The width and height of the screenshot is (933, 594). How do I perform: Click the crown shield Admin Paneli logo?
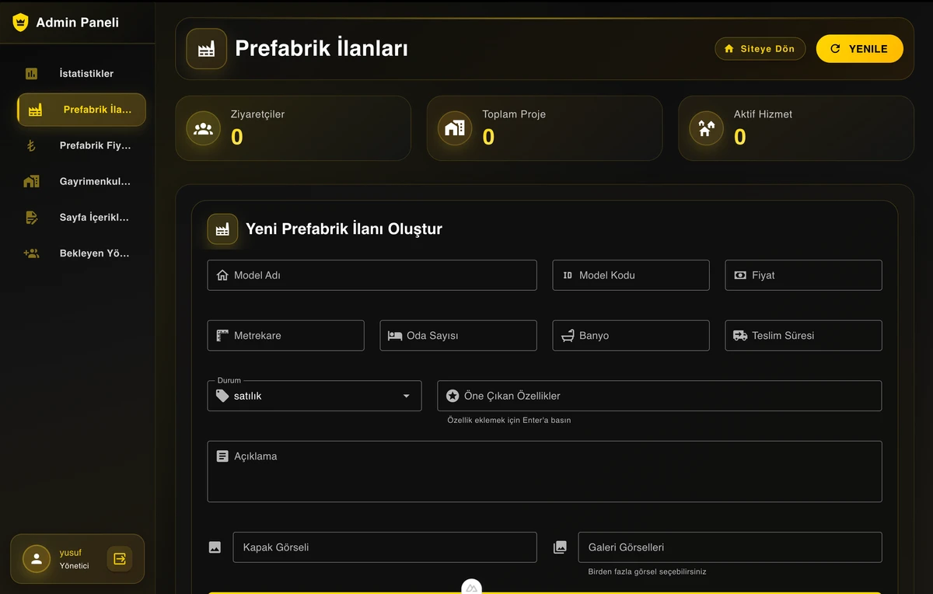tap(20, 23)
